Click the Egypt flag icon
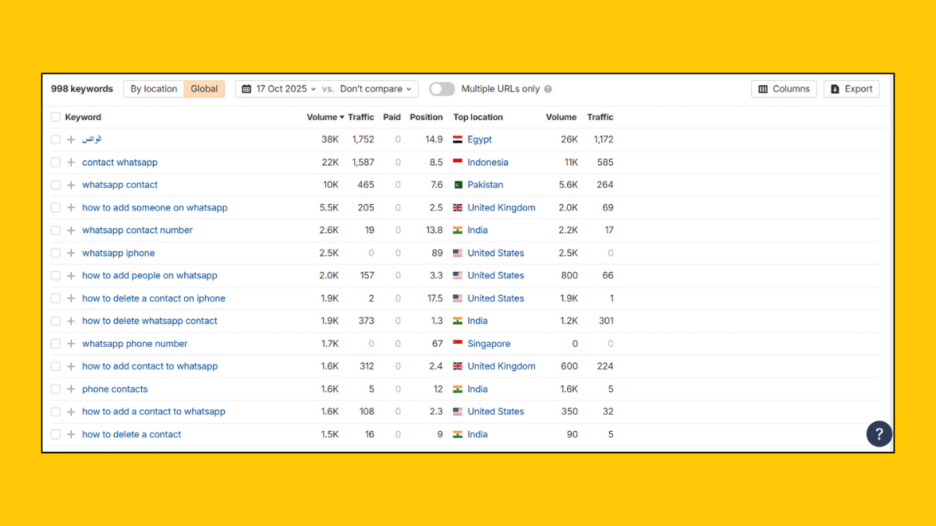Screen dimensions: 936x526 458,139
